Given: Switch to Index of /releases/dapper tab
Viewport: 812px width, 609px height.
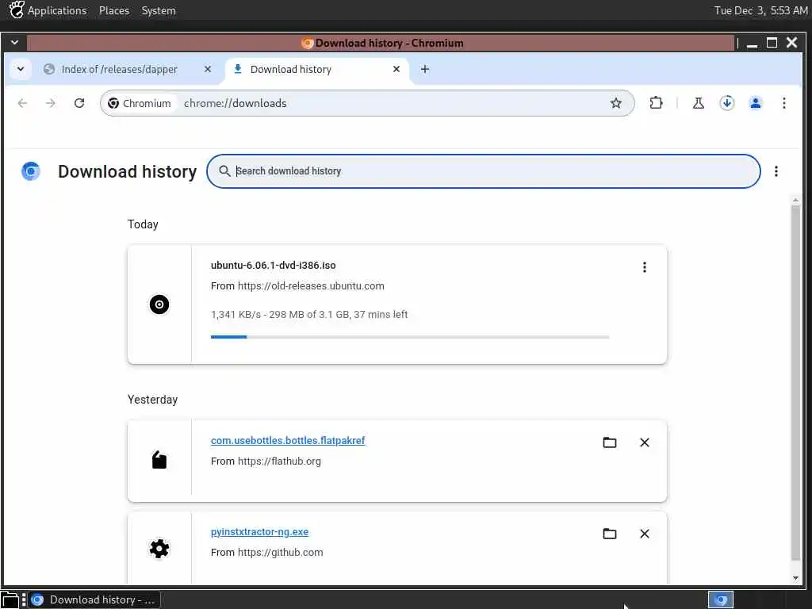Looking at the screenshot, I should pos(119,70).
